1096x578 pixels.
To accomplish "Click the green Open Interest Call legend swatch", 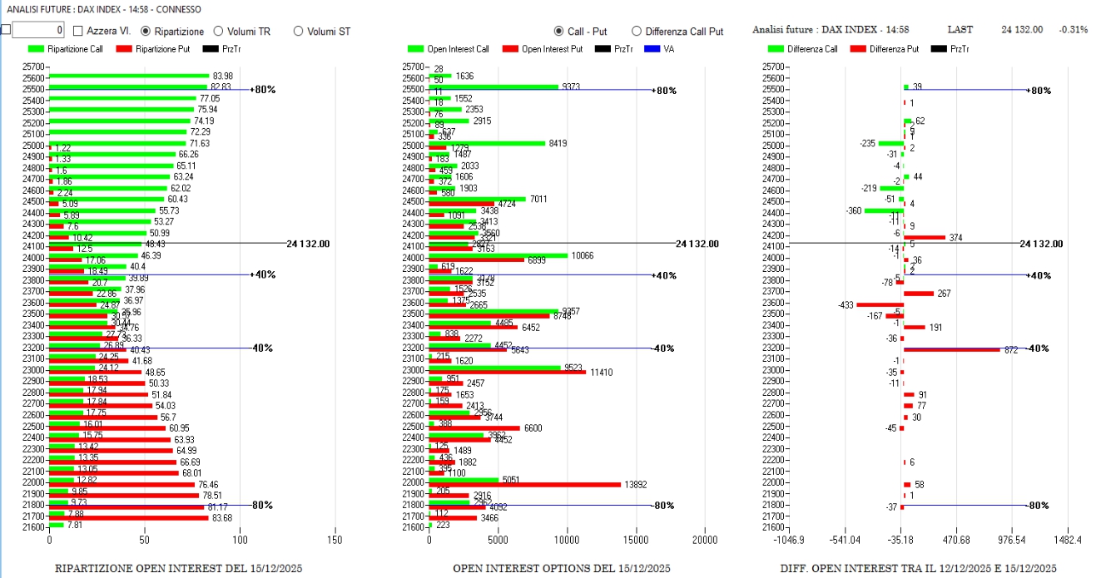I will click(x=416, y=49).
